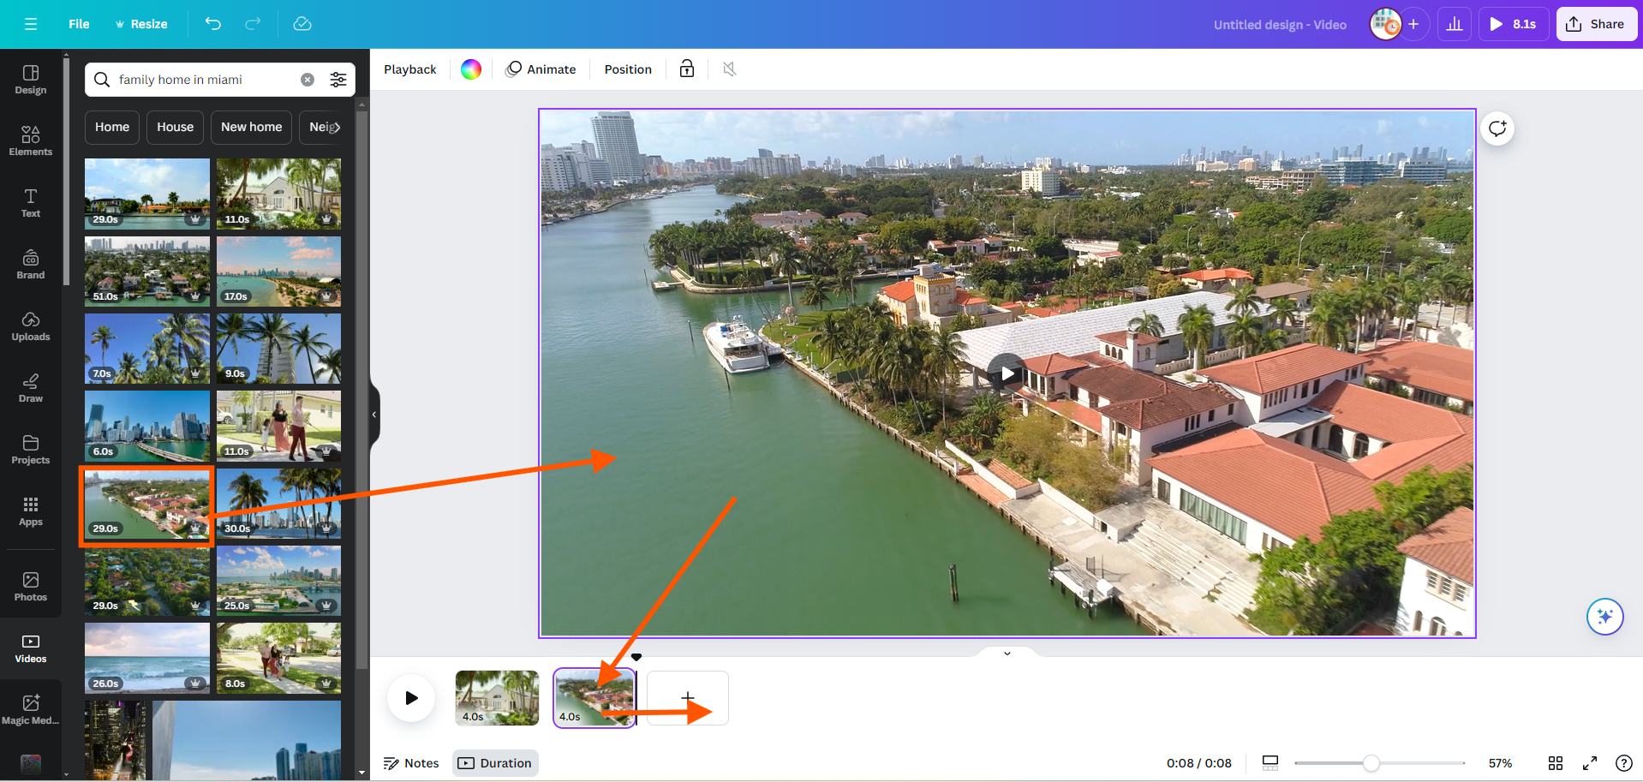Open the Uploads panel
The image size is (1643, 782).
pyautogui.click(x=31, y=325)
